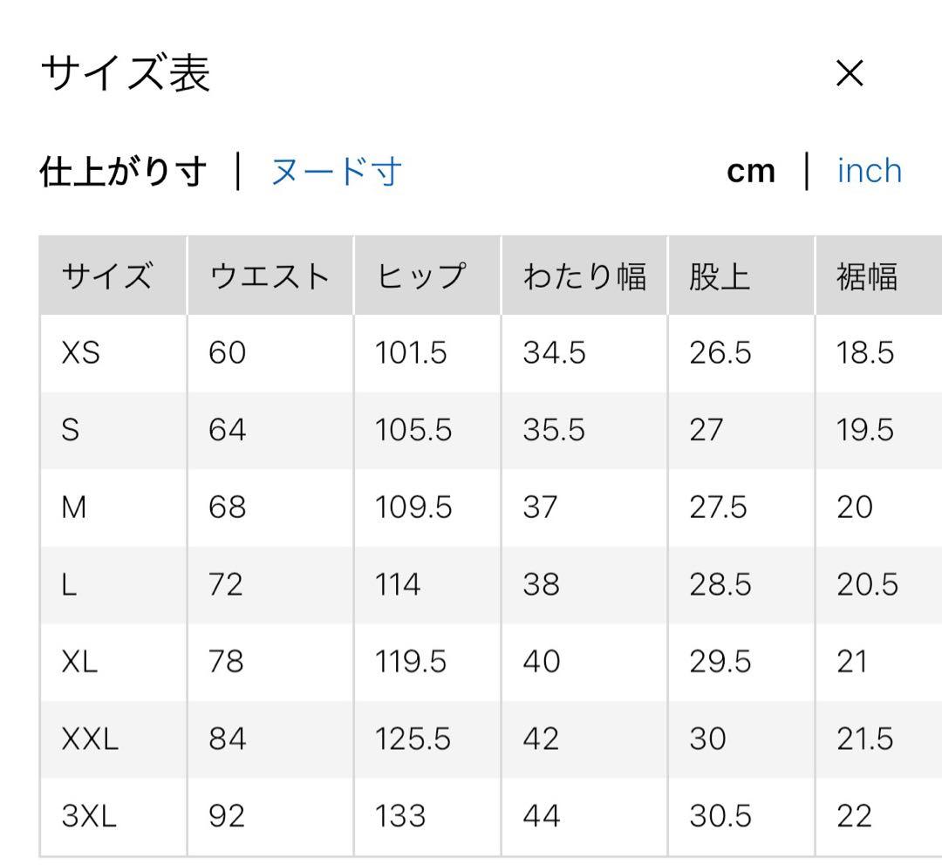Image resolution: width=942 pixels, height=865 pixels.
Task: Select the S size row label
Action: 71,430
